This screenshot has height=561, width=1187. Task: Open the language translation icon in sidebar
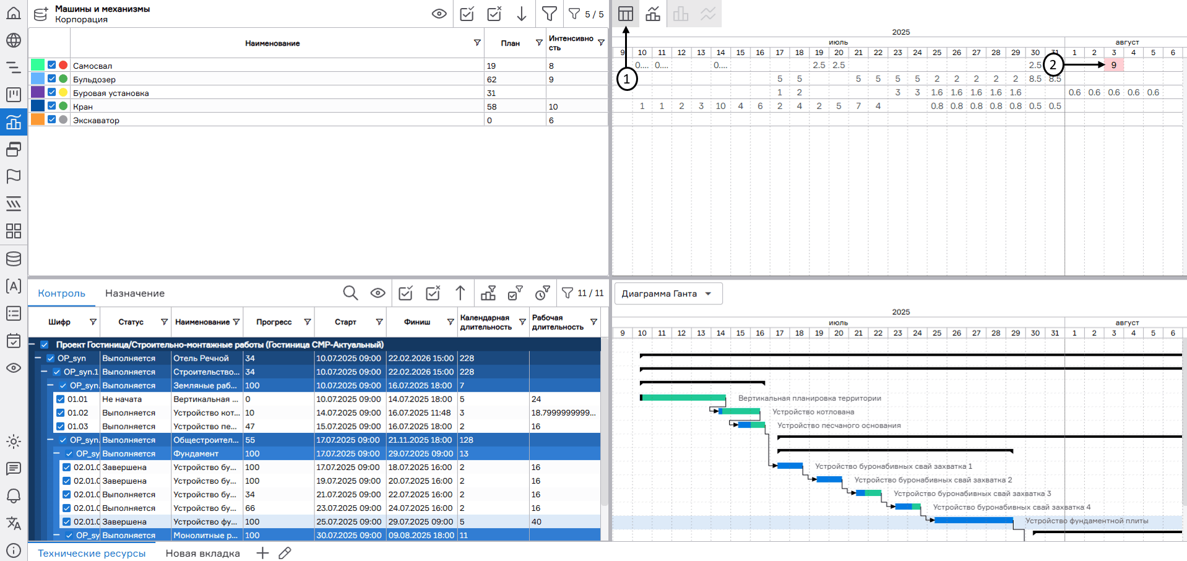tap(13, 523)
